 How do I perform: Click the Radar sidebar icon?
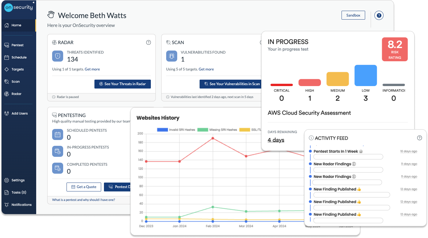click(6, 94)
